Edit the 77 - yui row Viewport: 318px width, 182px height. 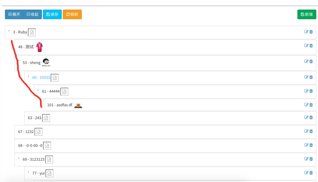point(306,173)
